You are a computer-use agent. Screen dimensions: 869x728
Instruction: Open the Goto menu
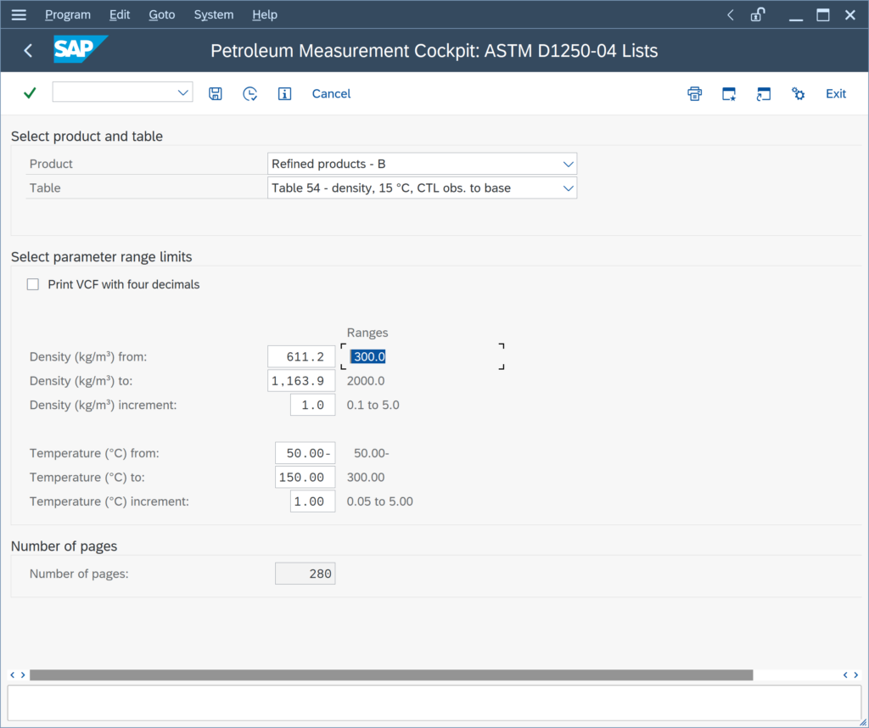tap(162, 14)
